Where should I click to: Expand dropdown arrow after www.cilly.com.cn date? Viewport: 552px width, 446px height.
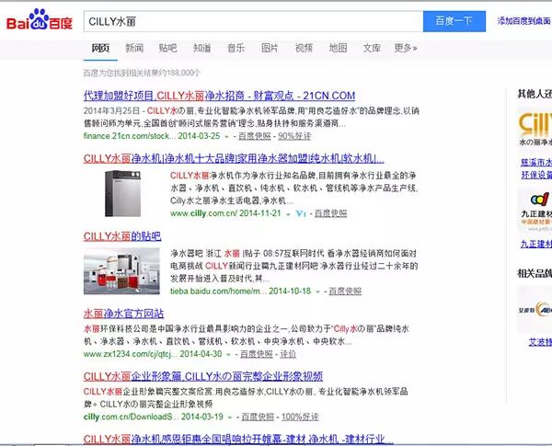[288, 214]
